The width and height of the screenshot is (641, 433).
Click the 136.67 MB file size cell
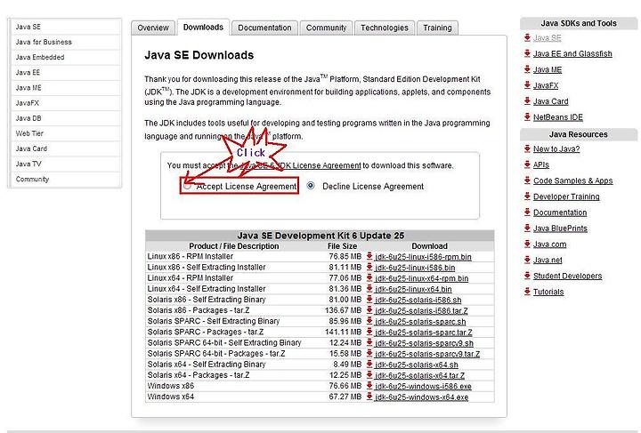tap(343, 310)
